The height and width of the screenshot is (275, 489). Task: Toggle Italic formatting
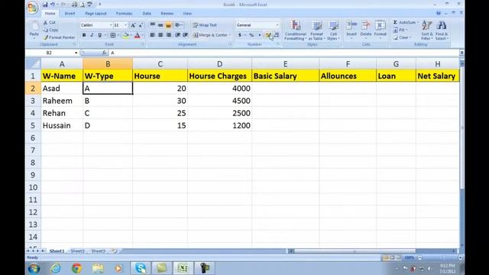pos(92,35)
